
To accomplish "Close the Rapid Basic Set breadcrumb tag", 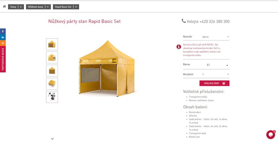I will 76,7.
